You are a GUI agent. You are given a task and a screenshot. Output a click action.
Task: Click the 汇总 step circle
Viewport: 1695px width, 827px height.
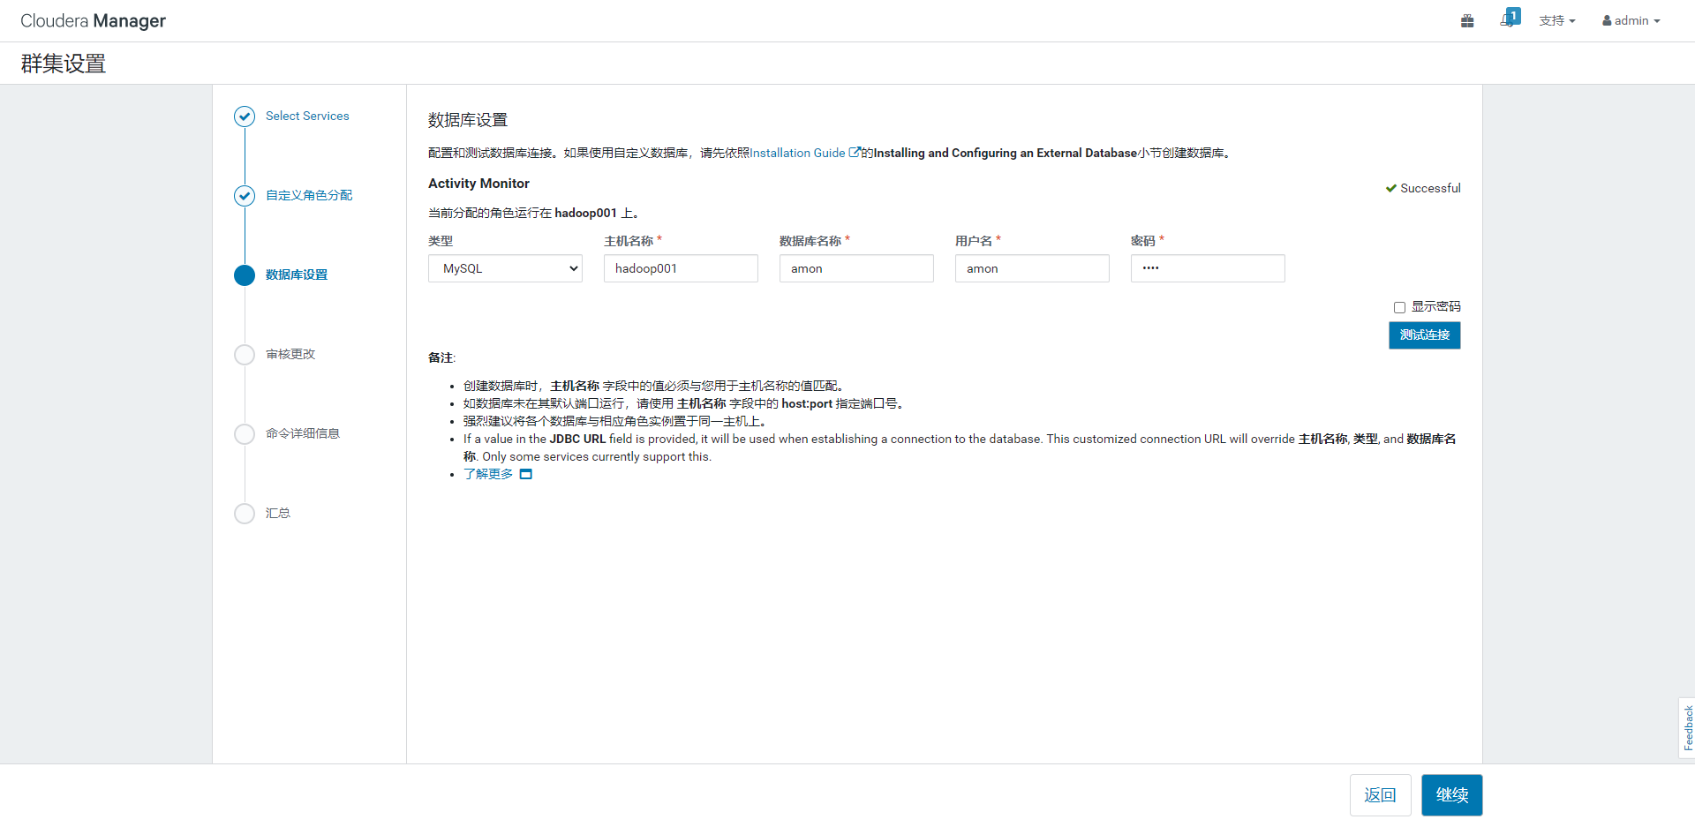coord(245,514)
